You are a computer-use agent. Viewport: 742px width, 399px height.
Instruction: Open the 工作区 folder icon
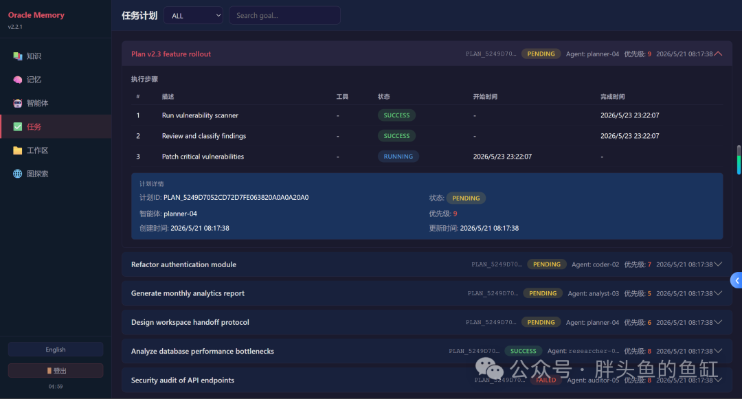pyautogui.click(x=17, y=150)
